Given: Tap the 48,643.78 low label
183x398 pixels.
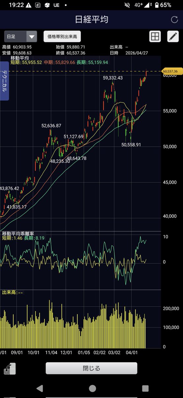Looking at the screenshot, I should [x=77, y=158].
